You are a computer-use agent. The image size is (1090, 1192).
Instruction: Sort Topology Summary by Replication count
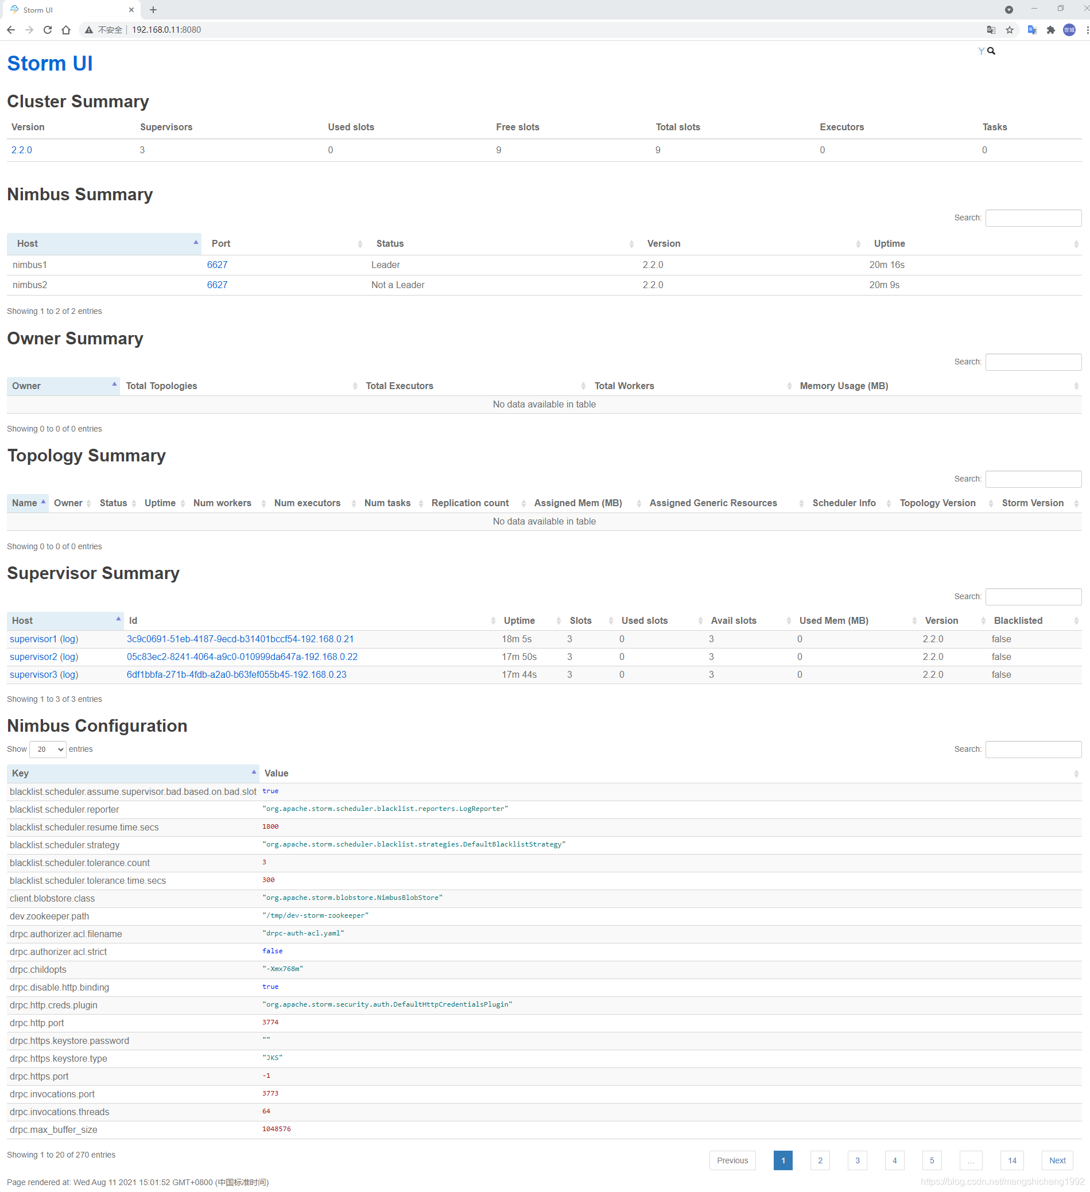[476, 503]
